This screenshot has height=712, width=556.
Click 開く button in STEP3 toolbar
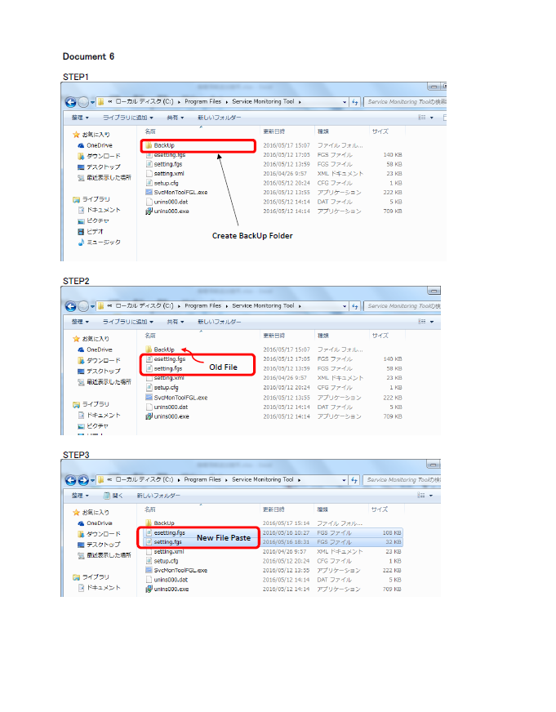pyautogui.click(x=113, y=496)
